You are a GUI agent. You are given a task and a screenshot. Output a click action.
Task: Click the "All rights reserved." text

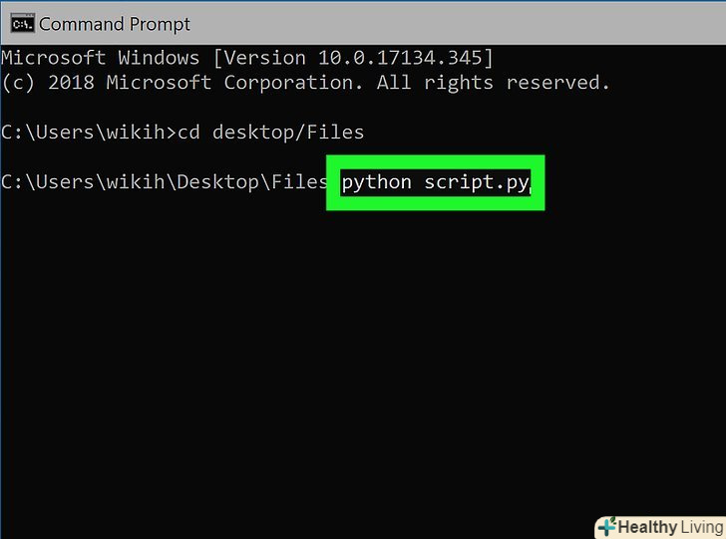click(x=493, y=83)
